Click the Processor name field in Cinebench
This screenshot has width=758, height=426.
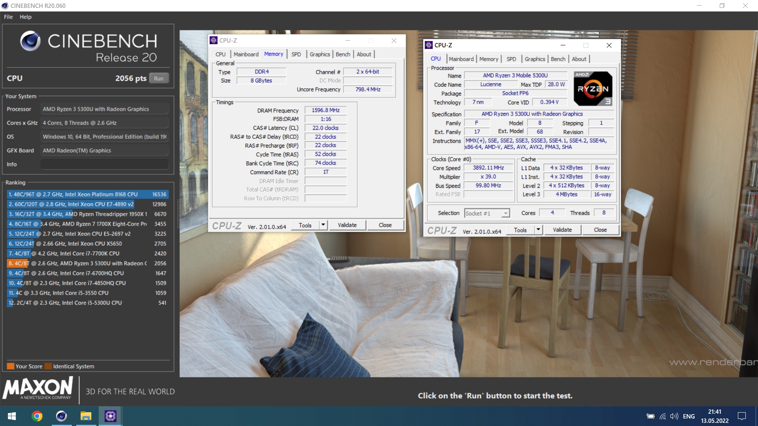click(x=105, y=109)
